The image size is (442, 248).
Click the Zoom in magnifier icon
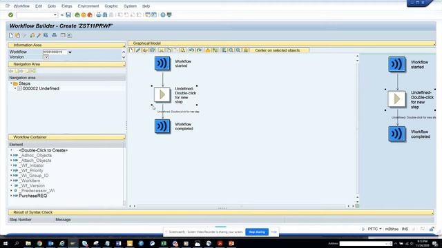coord(231,50)
